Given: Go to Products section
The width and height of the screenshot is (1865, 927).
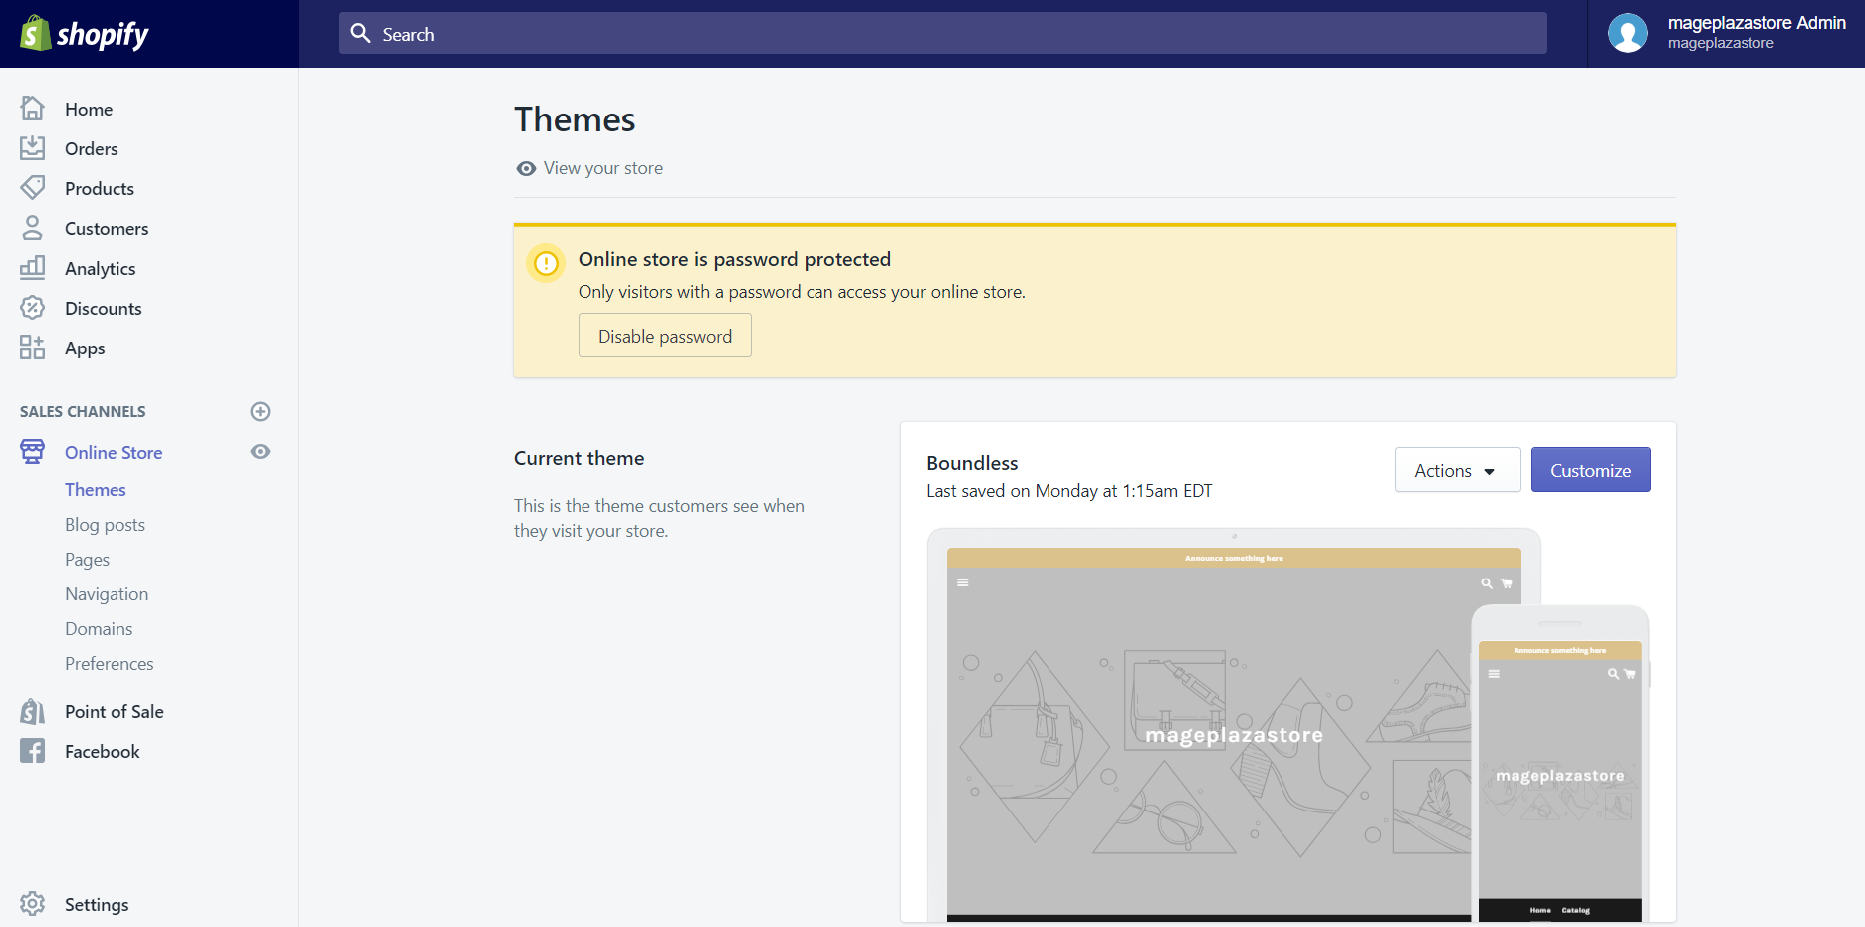Looking at the screenshot, I should pyautogui.click(x=100, y=188).
